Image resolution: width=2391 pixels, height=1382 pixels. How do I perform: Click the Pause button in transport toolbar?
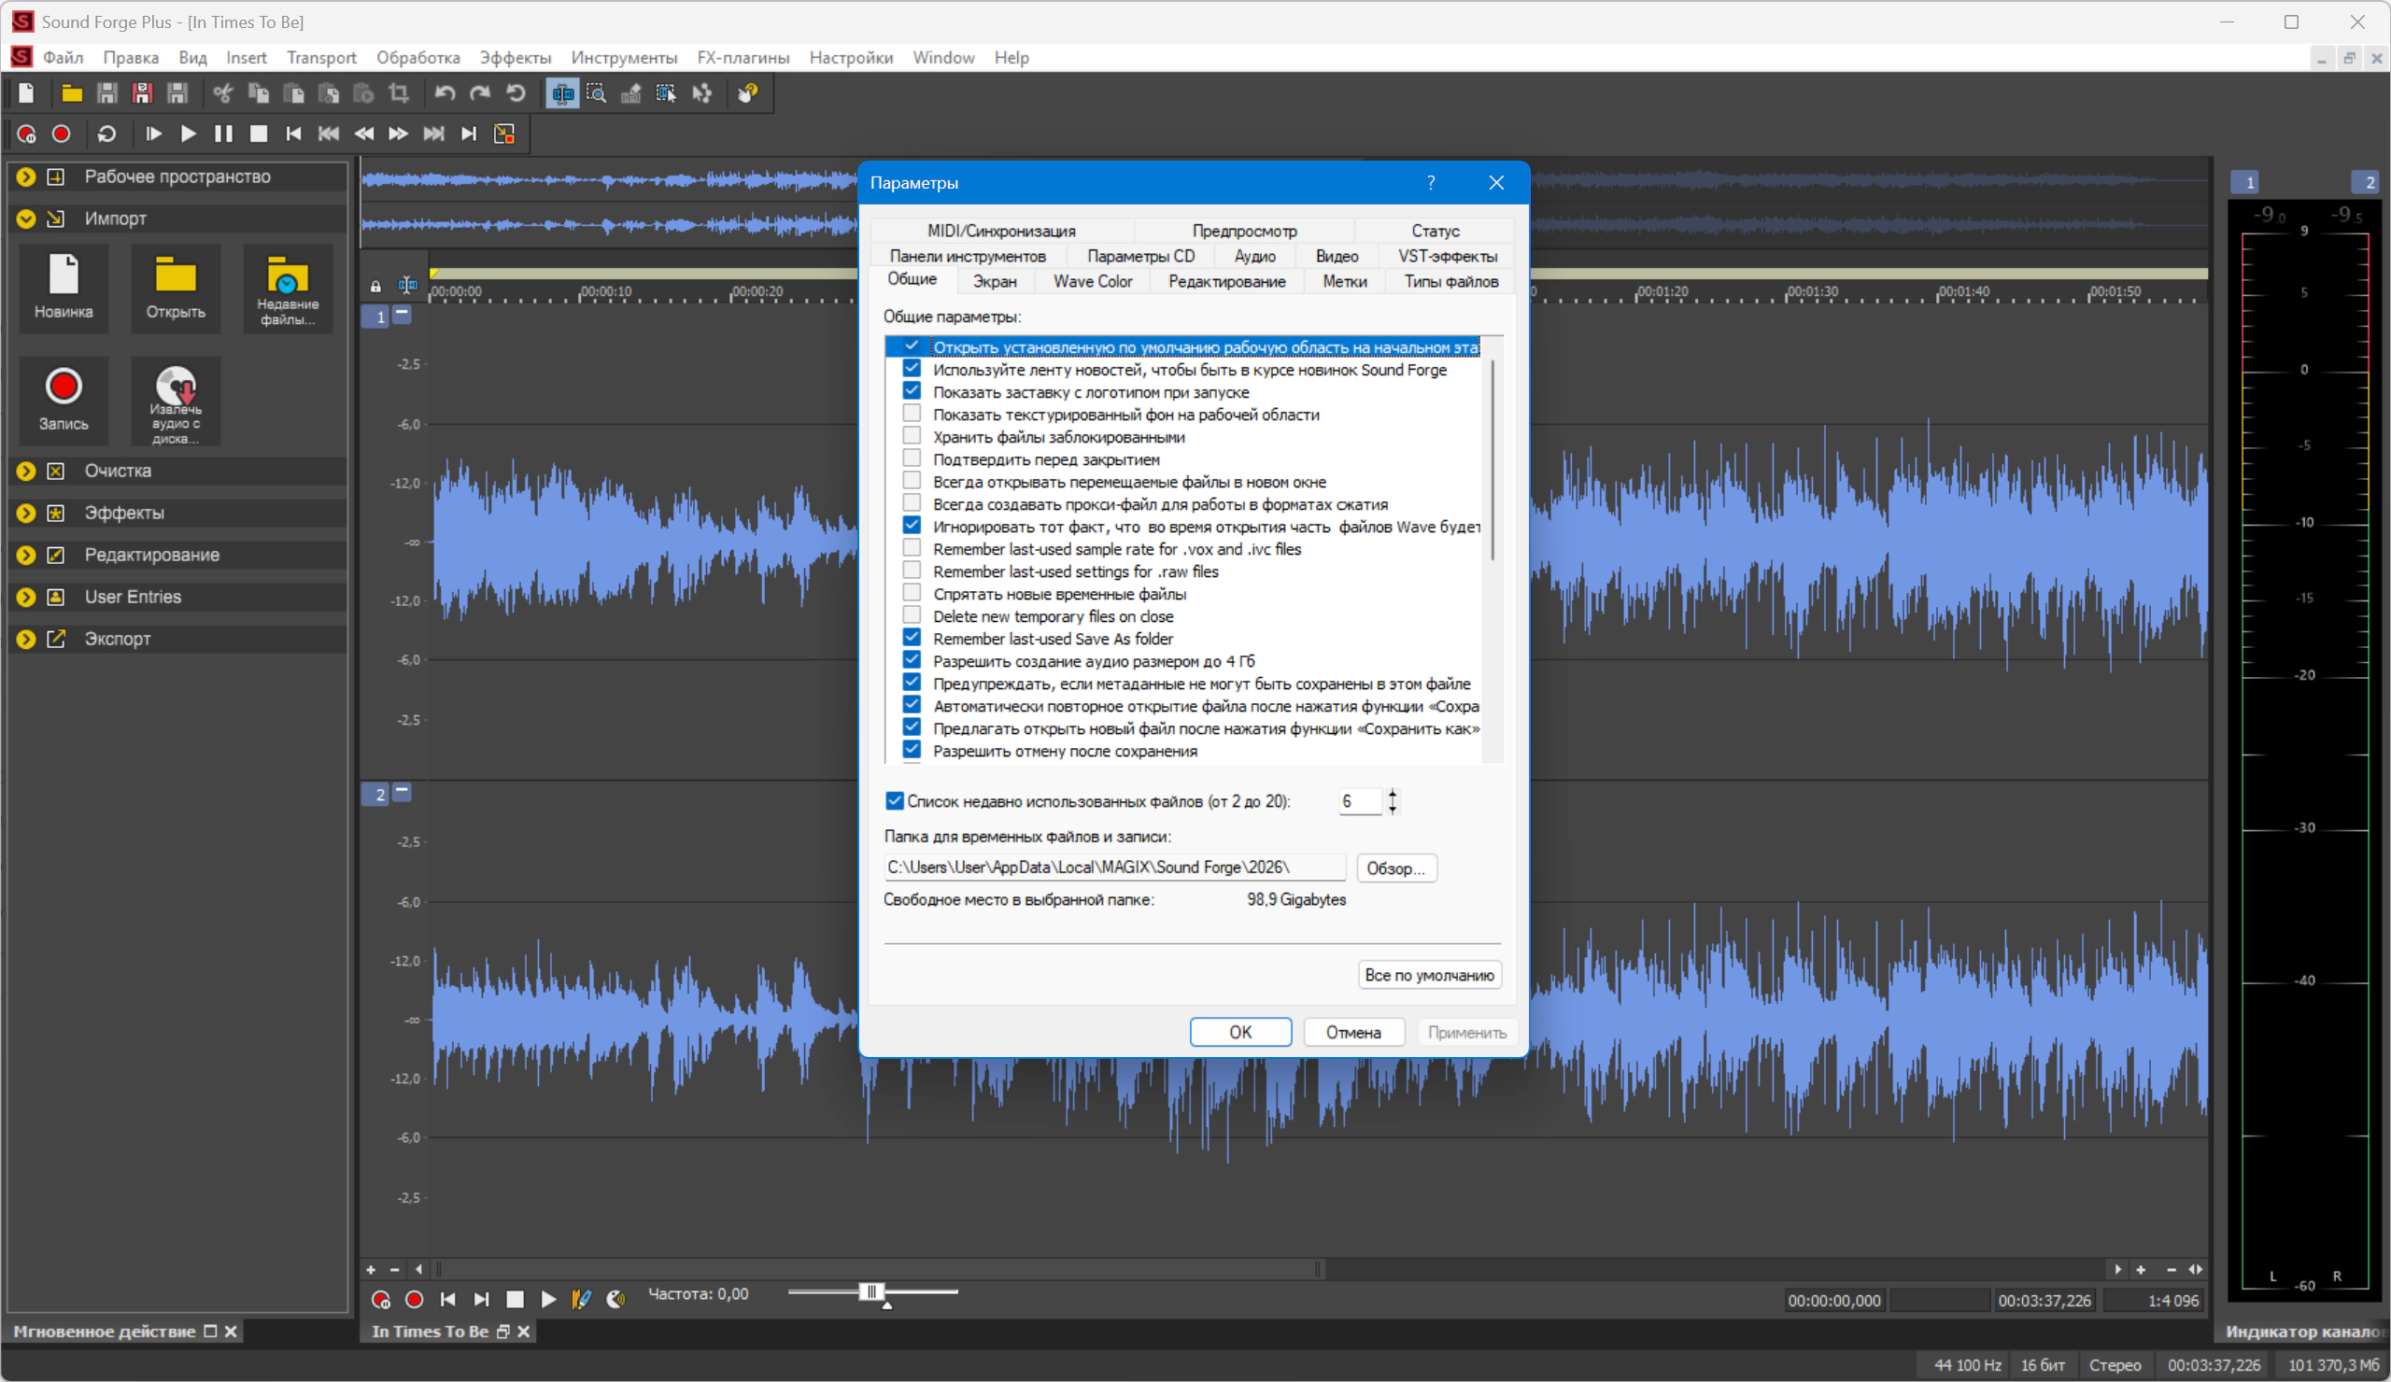click(x=223, y=134)
